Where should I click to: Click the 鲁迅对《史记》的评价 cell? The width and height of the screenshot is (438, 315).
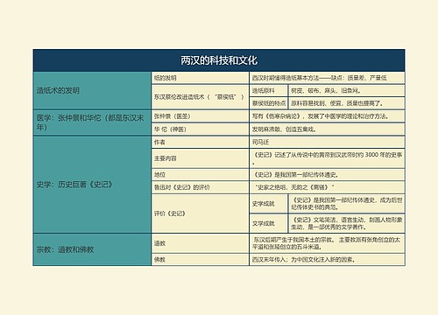pyautogui.click(x=200, y=187)
